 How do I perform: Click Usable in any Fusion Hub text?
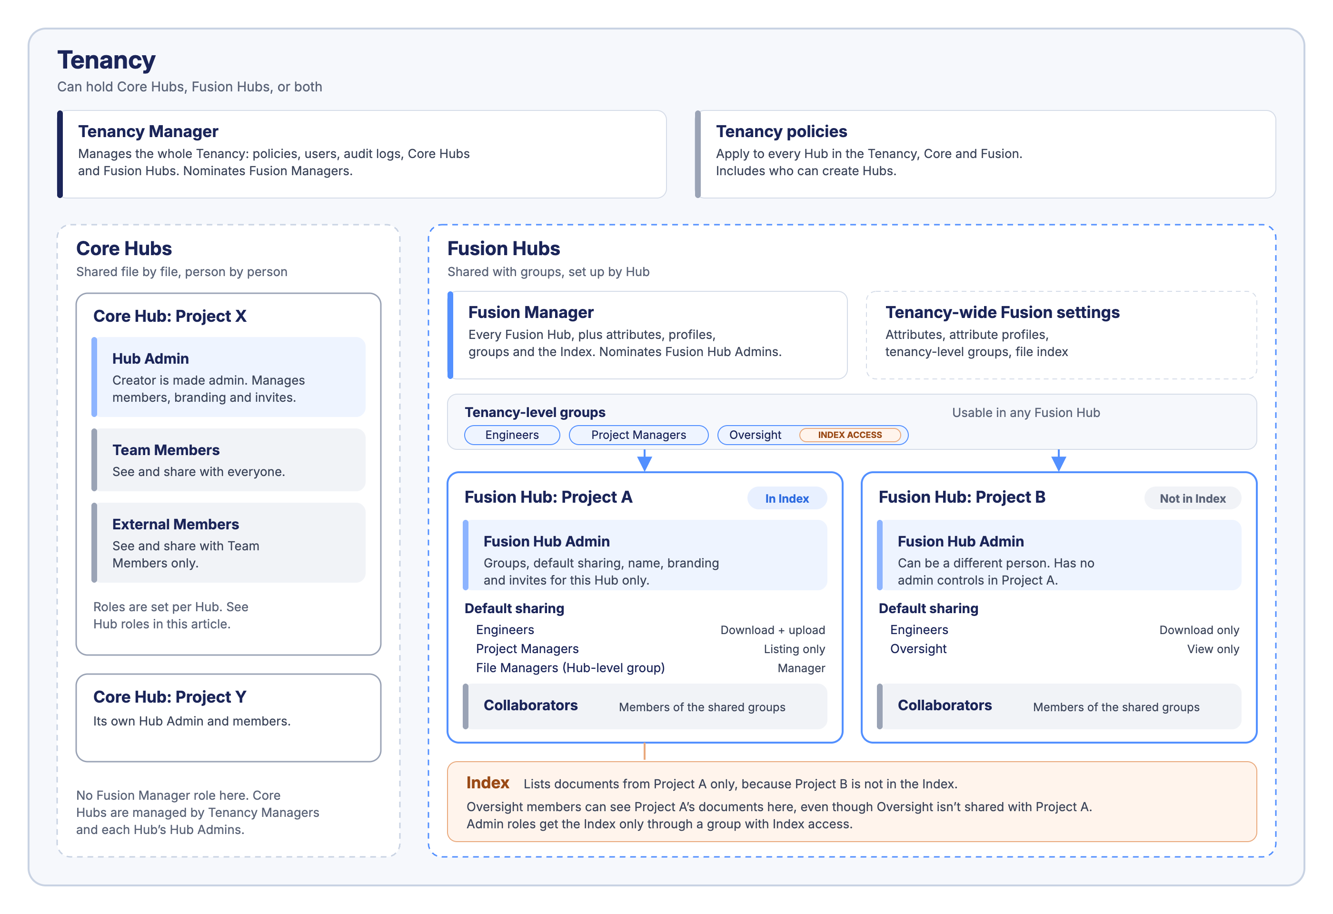coord(1025,412)
